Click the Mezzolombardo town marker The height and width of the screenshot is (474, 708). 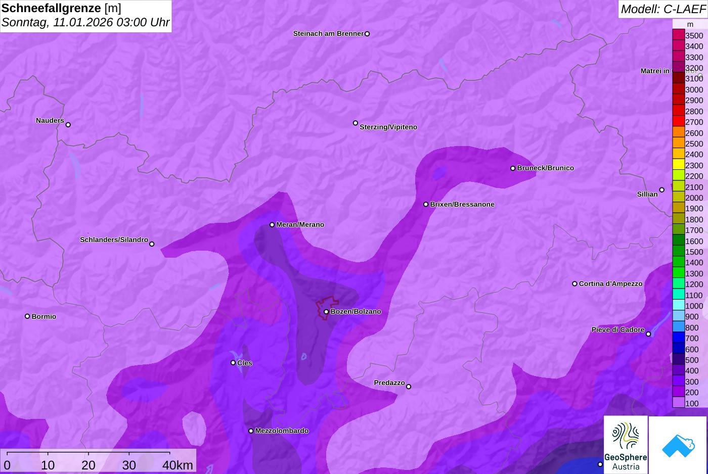251,431
